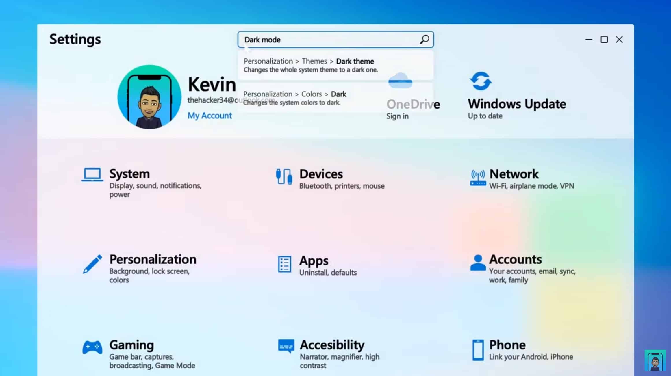Open the My Account link
The height and width of the screenshot is (376, 671).
pos(210,116)
